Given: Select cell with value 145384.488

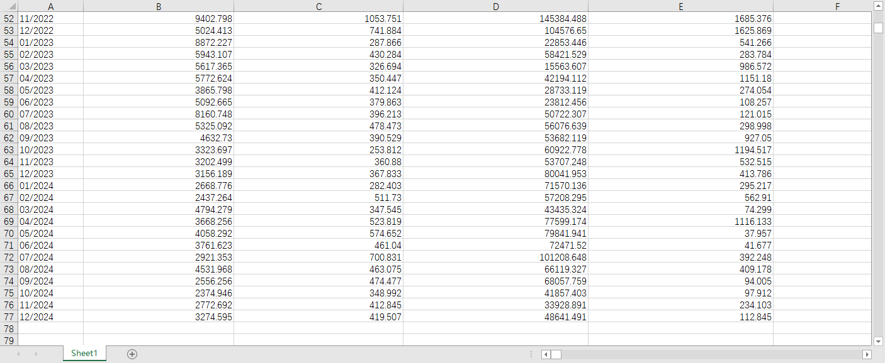Looking at the screenshot, I should [495, 19].
